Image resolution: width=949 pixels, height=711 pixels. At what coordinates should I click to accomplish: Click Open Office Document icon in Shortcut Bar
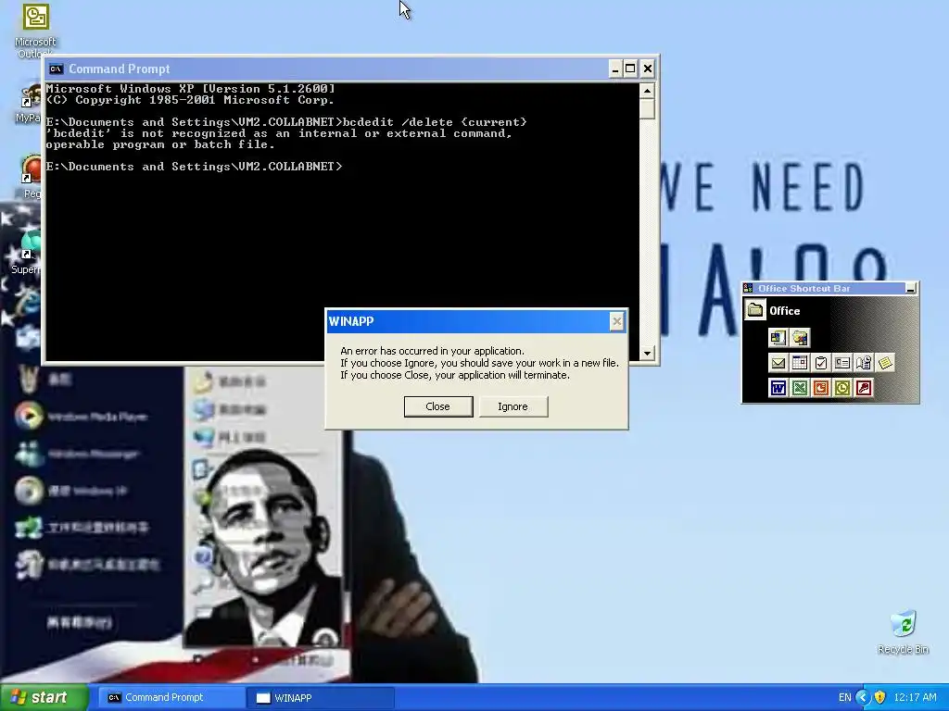[x=800, y=338]
